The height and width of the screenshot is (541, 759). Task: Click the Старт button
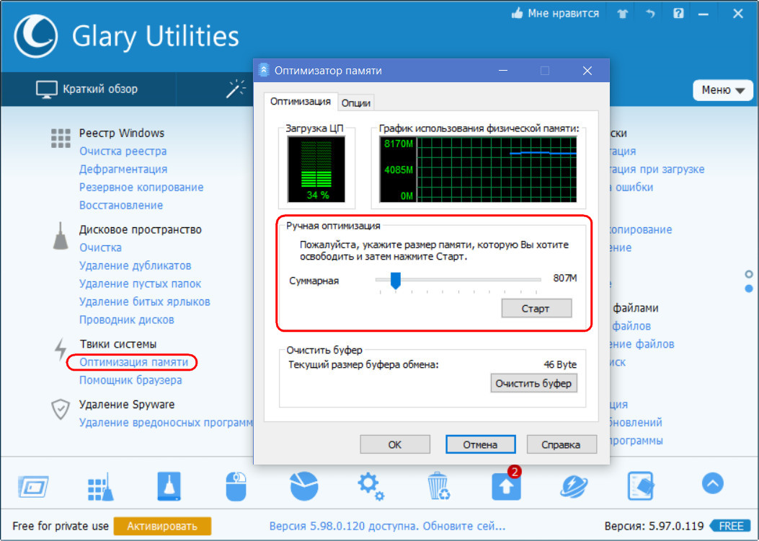(x=536, y=309)
